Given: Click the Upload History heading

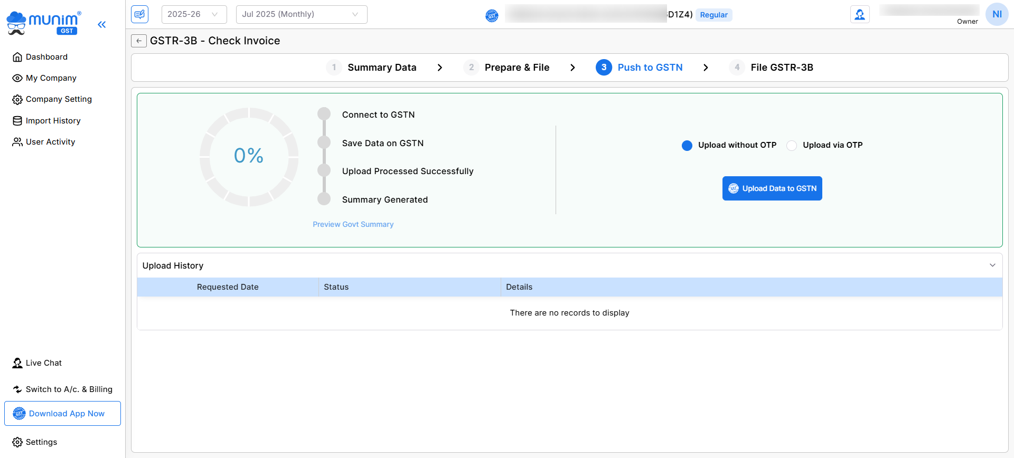Looking at the screenshot, I should [173, 265].
